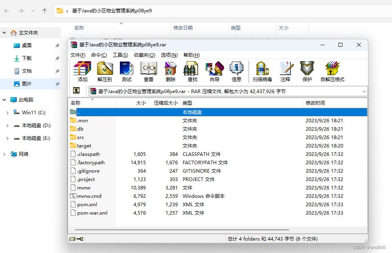This screenshot has height=253, width=392.
Task: Open the 文件(F) menu
Action: point(78,55)
